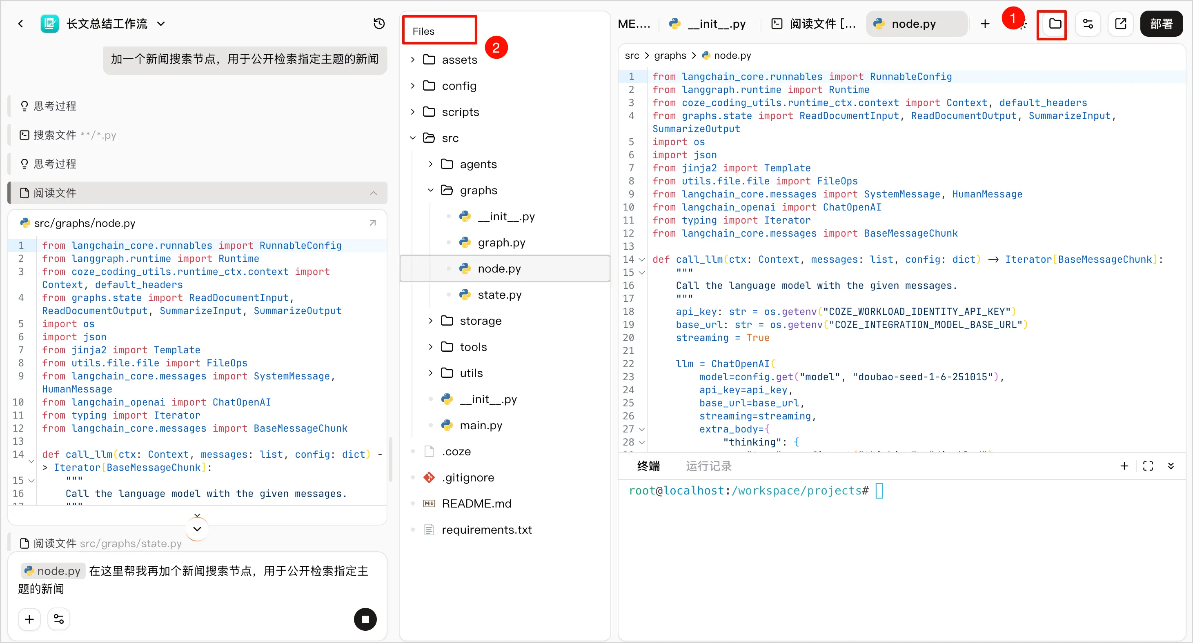The height and width of the screenshot is (643, 1193).
Task: Click the 部署 deploy button
Action: [1162, 24]
